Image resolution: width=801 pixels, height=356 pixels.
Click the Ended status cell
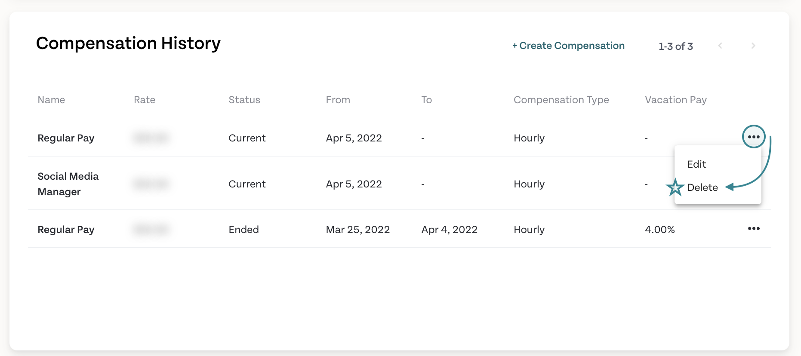(x=243, y=230)
